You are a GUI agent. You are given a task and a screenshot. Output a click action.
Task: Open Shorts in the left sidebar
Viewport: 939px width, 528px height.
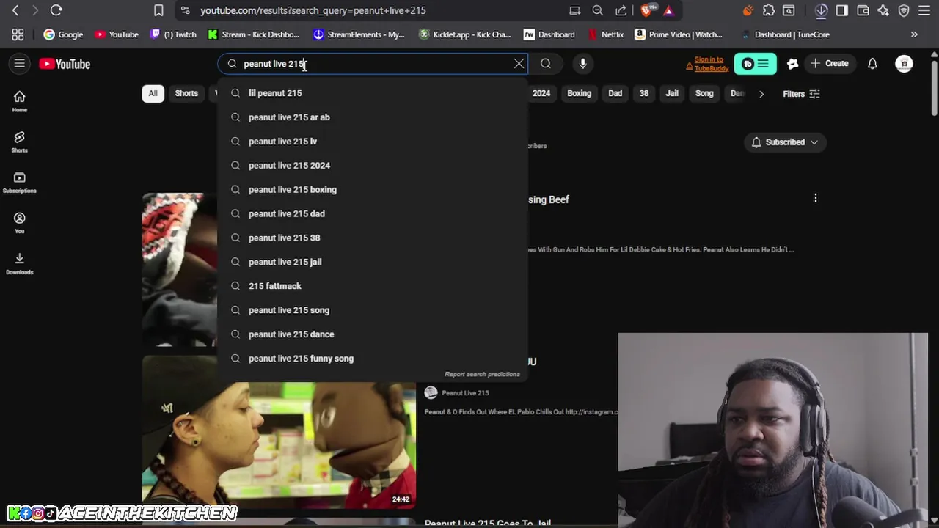point(20,142)
